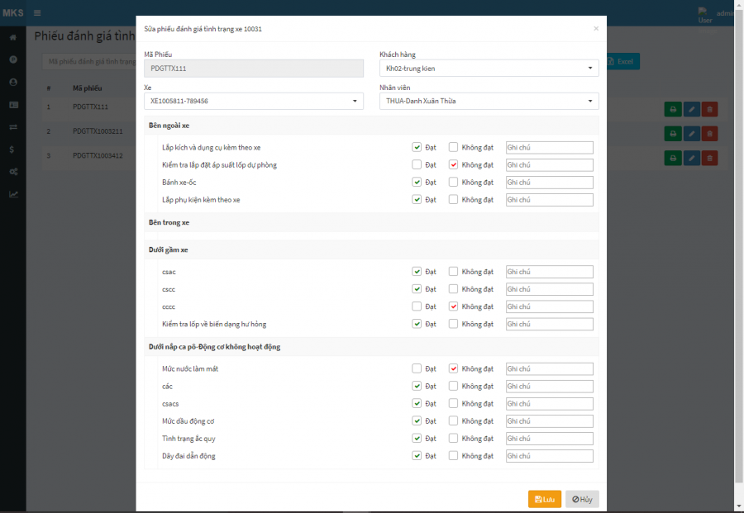Click the red trash icon for PDGTTX1003412
Screen dimensions: 744x513
(x=709, y=158)
